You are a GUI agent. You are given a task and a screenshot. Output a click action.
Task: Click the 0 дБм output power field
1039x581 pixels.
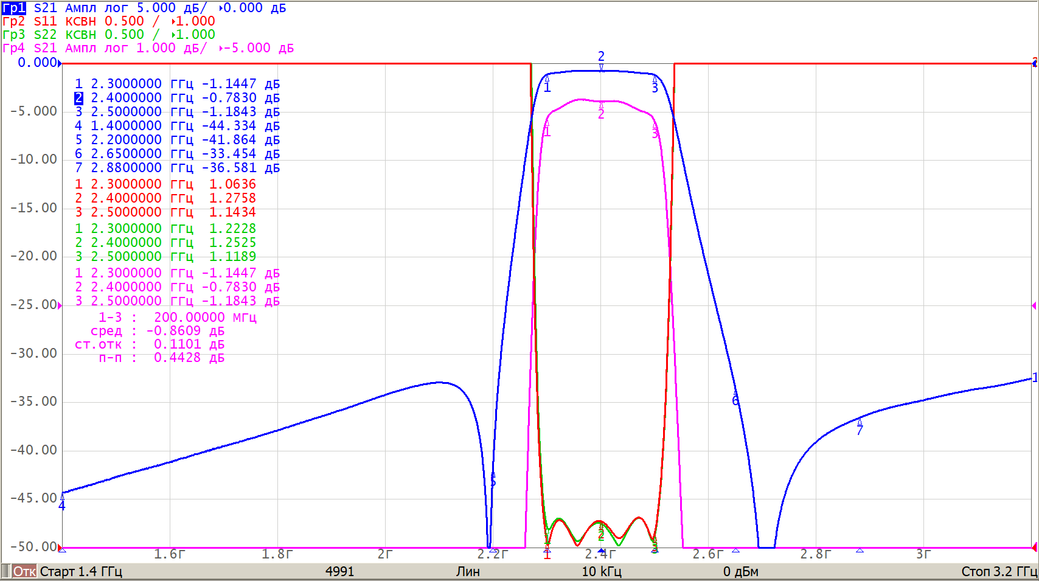point(740,572)
